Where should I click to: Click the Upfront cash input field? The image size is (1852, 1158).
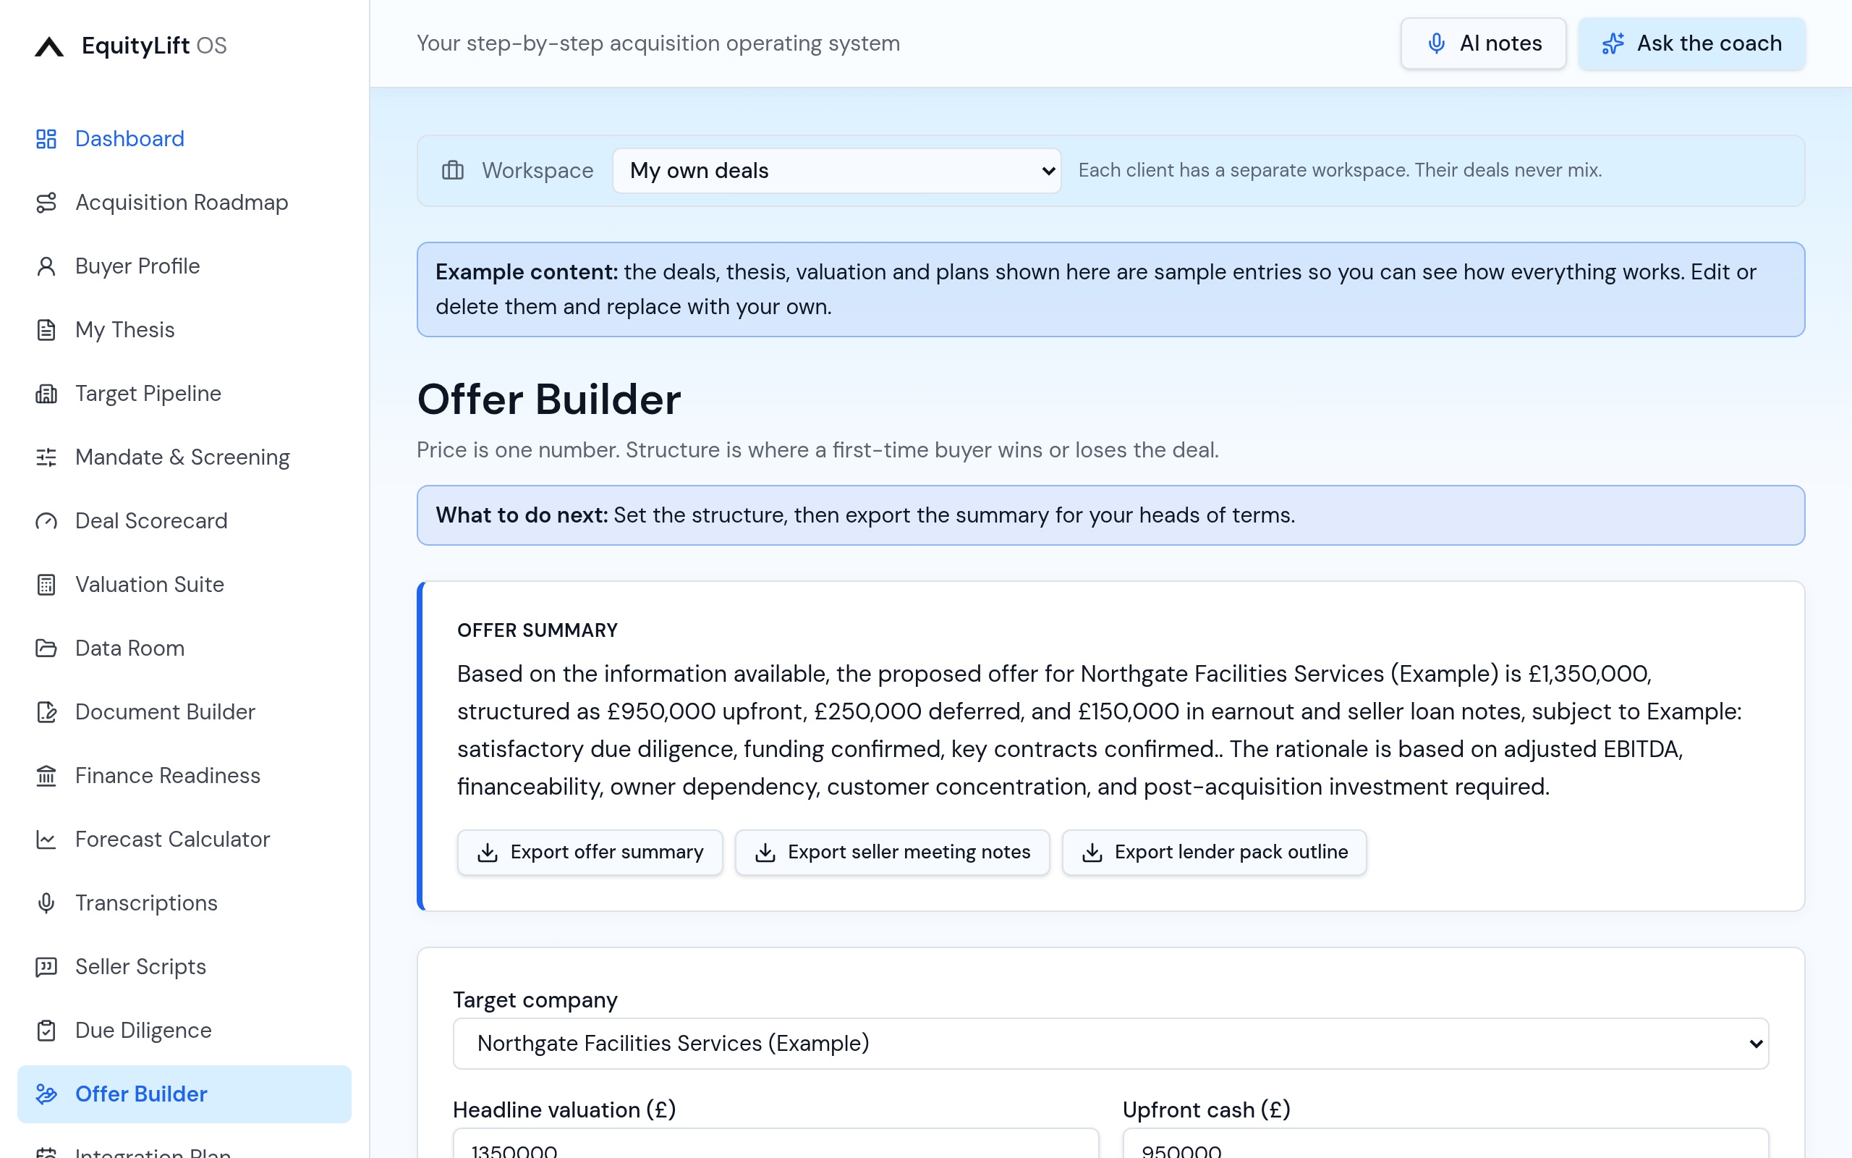click(1445, 1144)
